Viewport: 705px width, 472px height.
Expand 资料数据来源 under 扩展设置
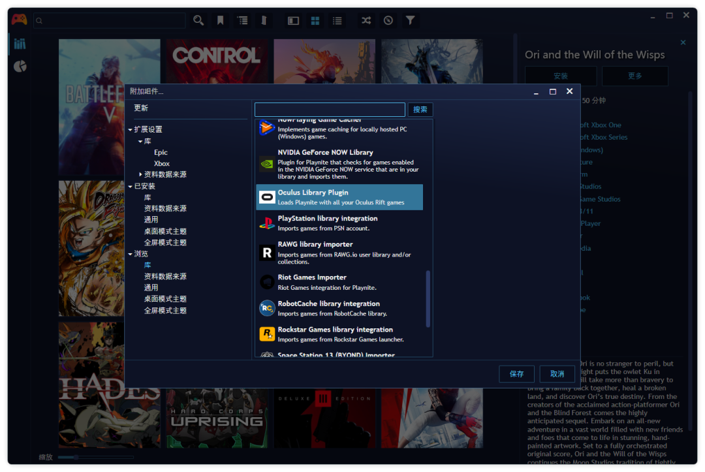[140, 174]
